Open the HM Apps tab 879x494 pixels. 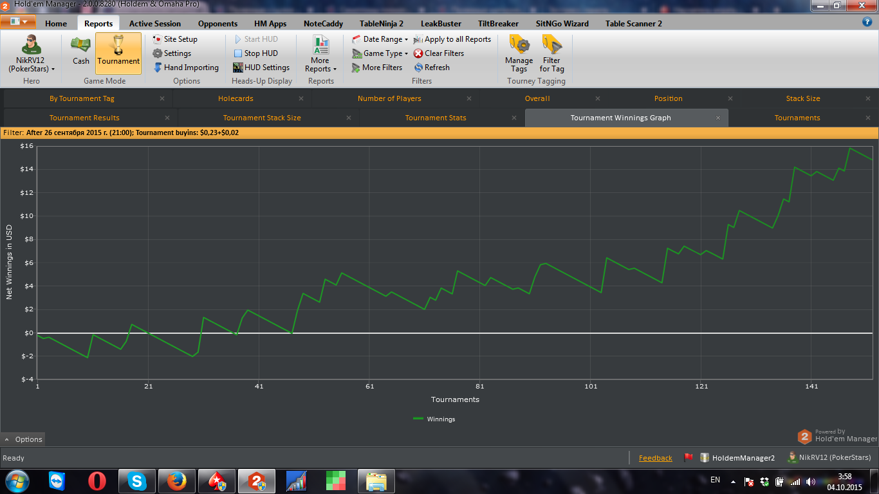(x=270, y=23)
